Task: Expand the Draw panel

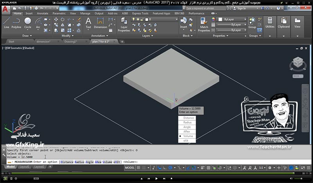Action: pos(27,36)
